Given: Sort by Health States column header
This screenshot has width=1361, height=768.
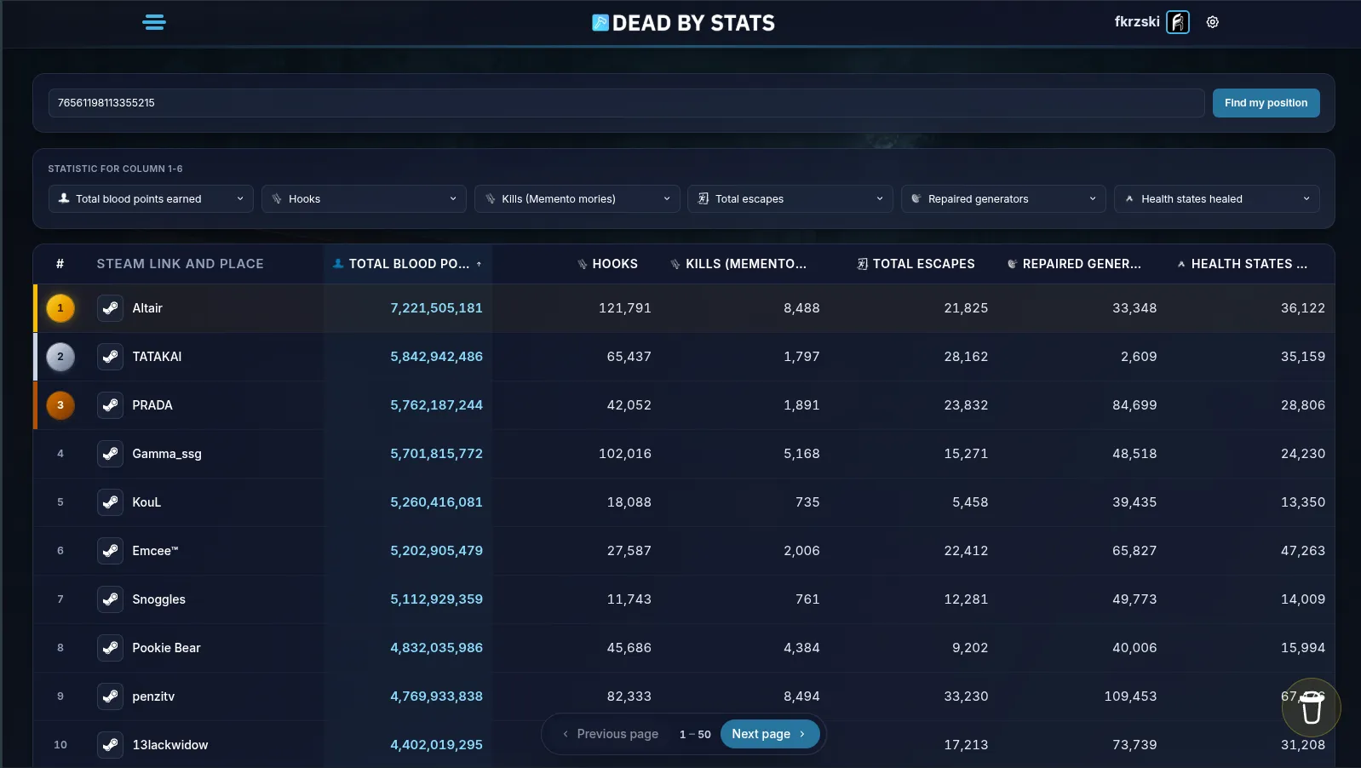Looking at the screenshot, I should [1242, 264].
